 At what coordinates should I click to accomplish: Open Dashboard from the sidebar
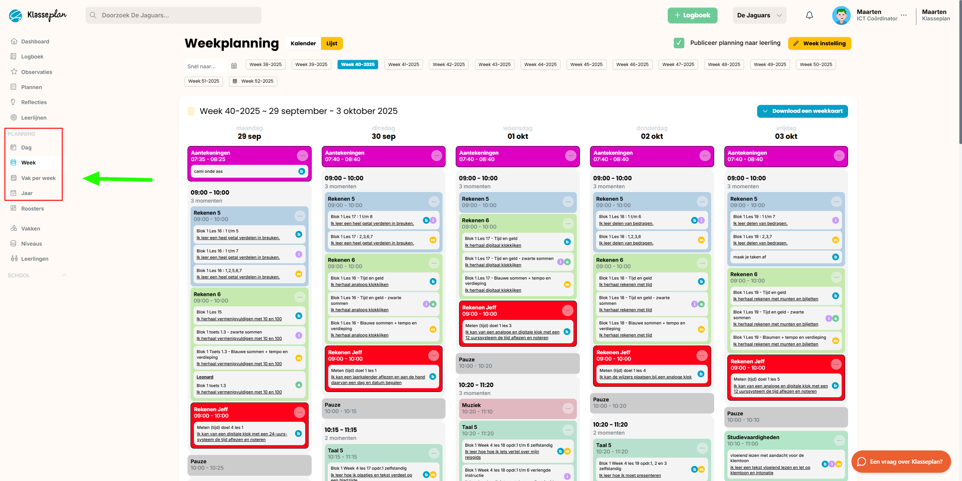(35, 41)
